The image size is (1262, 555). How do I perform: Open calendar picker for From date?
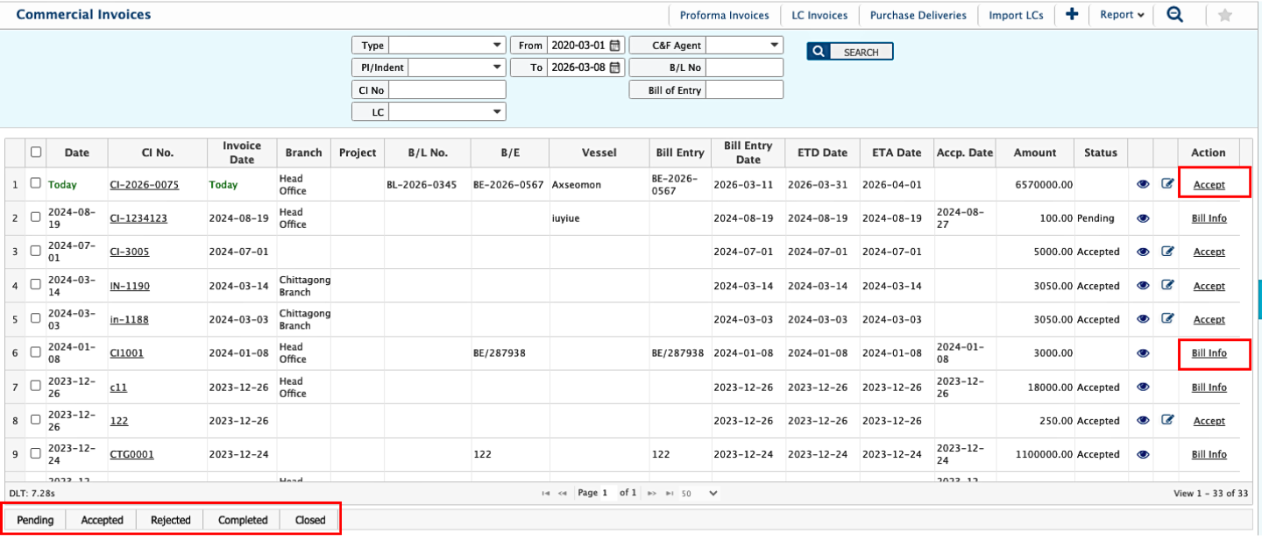click(615, 46)
